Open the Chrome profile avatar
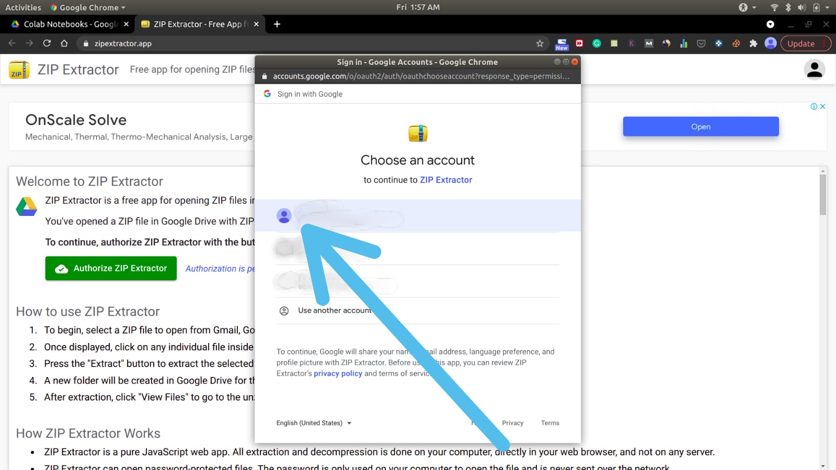This screenshot has width=836, height=470. click(x=771, y=43)
